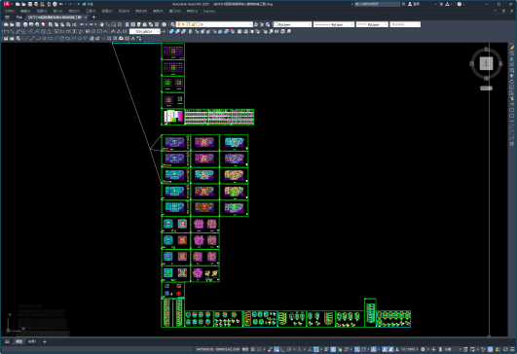Select the Diameter dimension tool
Image resolution: width=517 pixels, height=354 pixels.
(43, 32)
